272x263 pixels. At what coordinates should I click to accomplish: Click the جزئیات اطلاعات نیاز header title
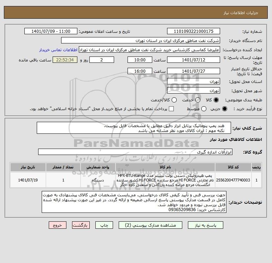tap(241, 13)
